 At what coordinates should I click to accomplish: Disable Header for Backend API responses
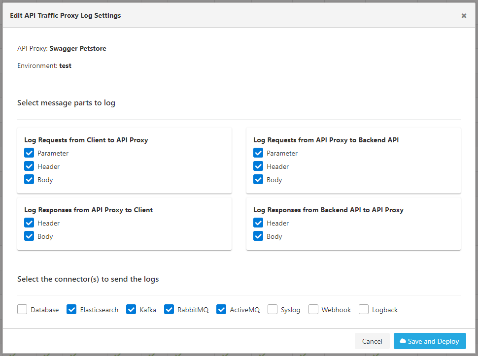pyautogui.click(x=258, y=223)
